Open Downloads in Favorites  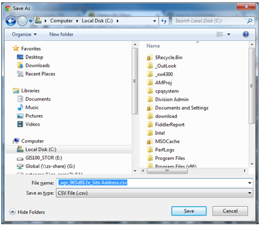pyautogui.click(x=38, y=66)
